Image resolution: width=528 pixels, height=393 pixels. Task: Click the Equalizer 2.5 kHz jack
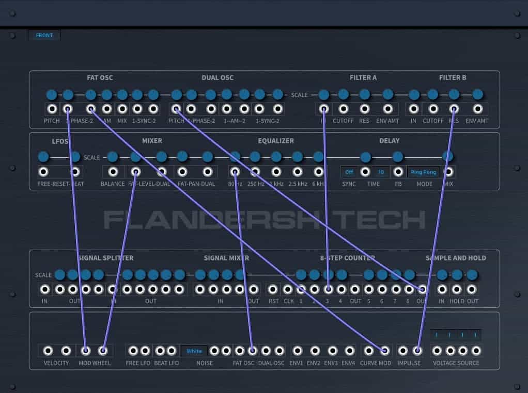point(298,172)
